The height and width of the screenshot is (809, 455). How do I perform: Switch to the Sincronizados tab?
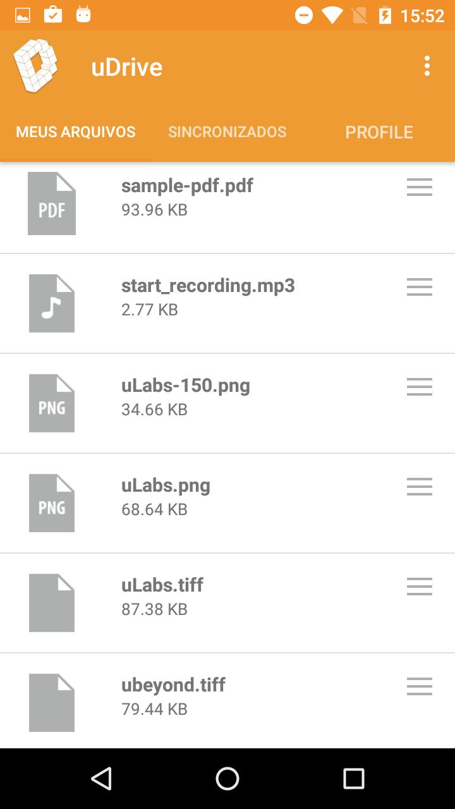click(x=227, y=132)
